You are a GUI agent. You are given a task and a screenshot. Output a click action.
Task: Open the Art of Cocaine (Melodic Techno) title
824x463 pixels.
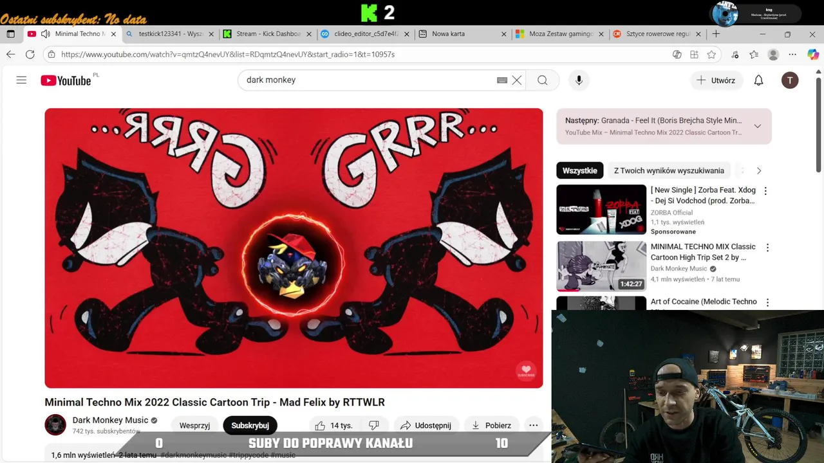[704, 302]
